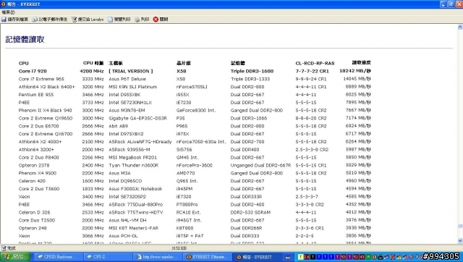This screenshot has width=463, height=262.
Task: Click the 主機板 column header
Action: tap(116, 63)
